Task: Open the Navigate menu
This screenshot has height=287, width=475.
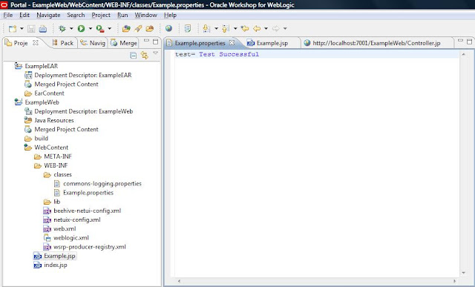Action: (x=48, y=15)
